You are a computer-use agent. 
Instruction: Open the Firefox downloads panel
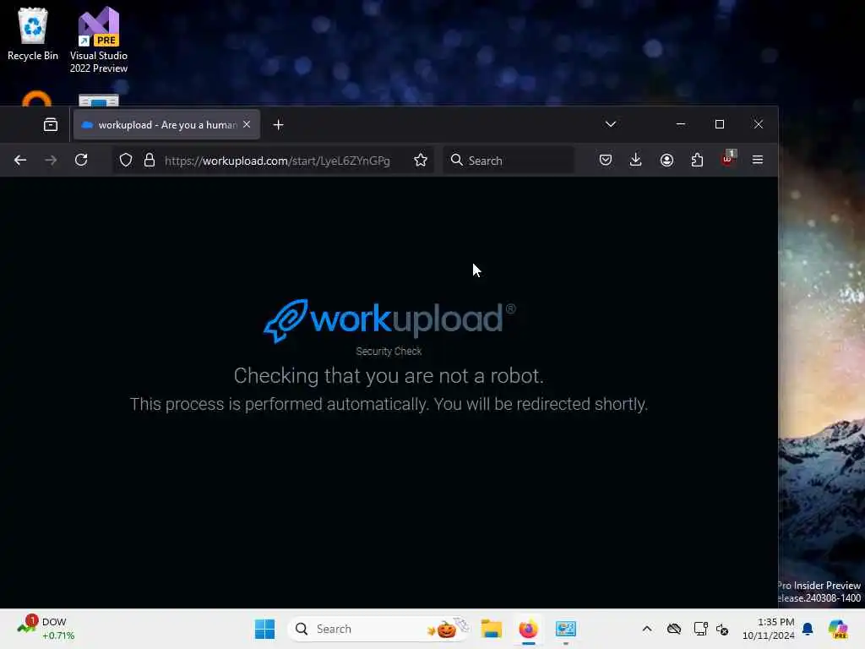[x=635, y=160]
